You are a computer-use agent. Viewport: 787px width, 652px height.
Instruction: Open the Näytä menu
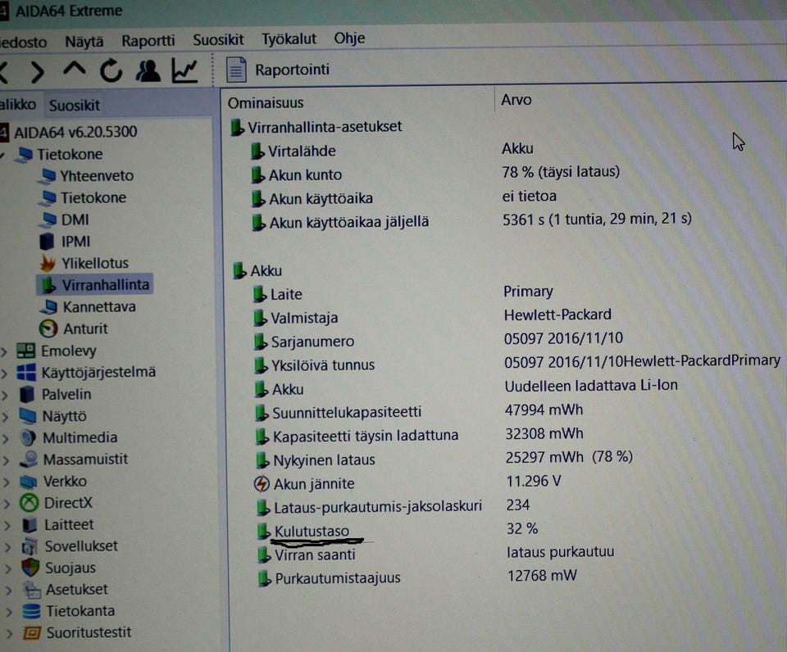click(x=84, y=42)
